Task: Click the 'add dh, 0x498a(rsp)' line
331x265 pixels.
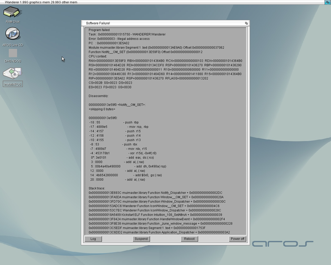Action: click(x=128, y=167)
